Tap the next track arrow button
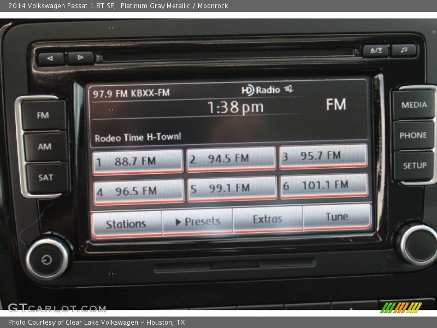 pyautogui.click(x=80, y=58)
